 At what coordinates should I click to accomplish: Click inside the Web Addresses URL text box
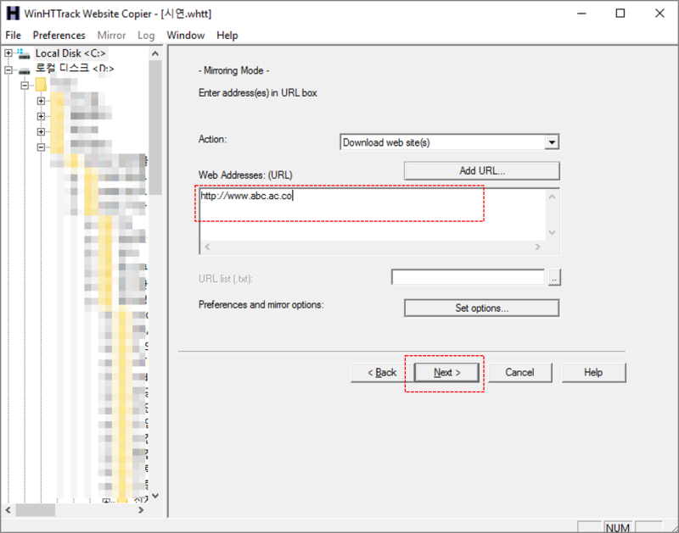[x=373, y=214]
